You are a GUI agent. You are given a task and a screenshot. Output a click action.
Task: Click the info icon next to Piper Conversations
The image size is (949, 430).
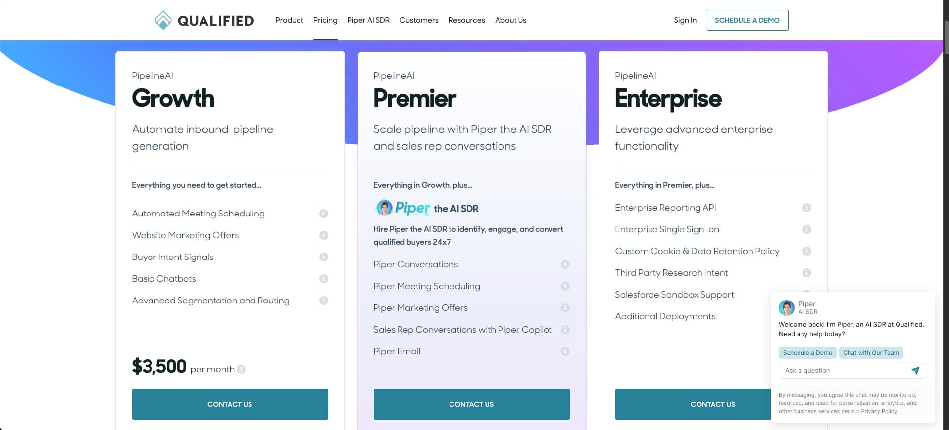tap(565, 264)
